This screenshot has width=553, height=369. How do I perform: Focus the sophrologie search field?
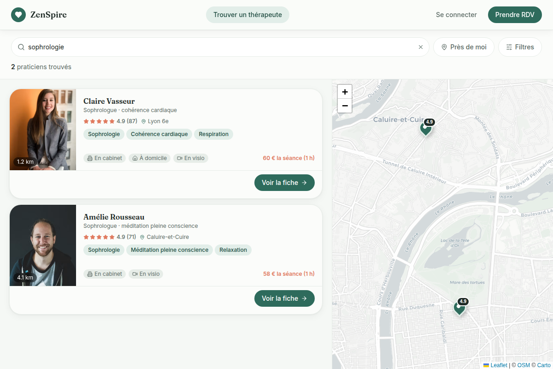tap(220, 47)
